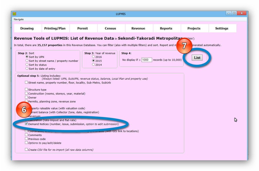Click the 'Step 3:' label
This screenshot has height=171, width=259.
(x=89, y=53)
